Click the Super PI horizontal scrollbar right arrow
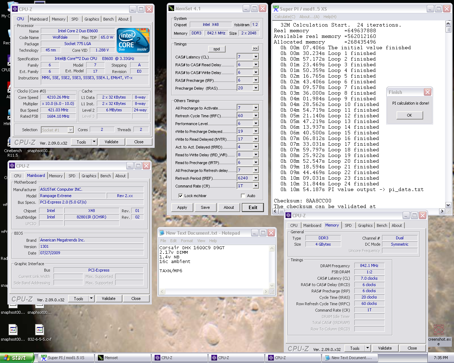Screen dimensions: 454x363 coord(442,211)
